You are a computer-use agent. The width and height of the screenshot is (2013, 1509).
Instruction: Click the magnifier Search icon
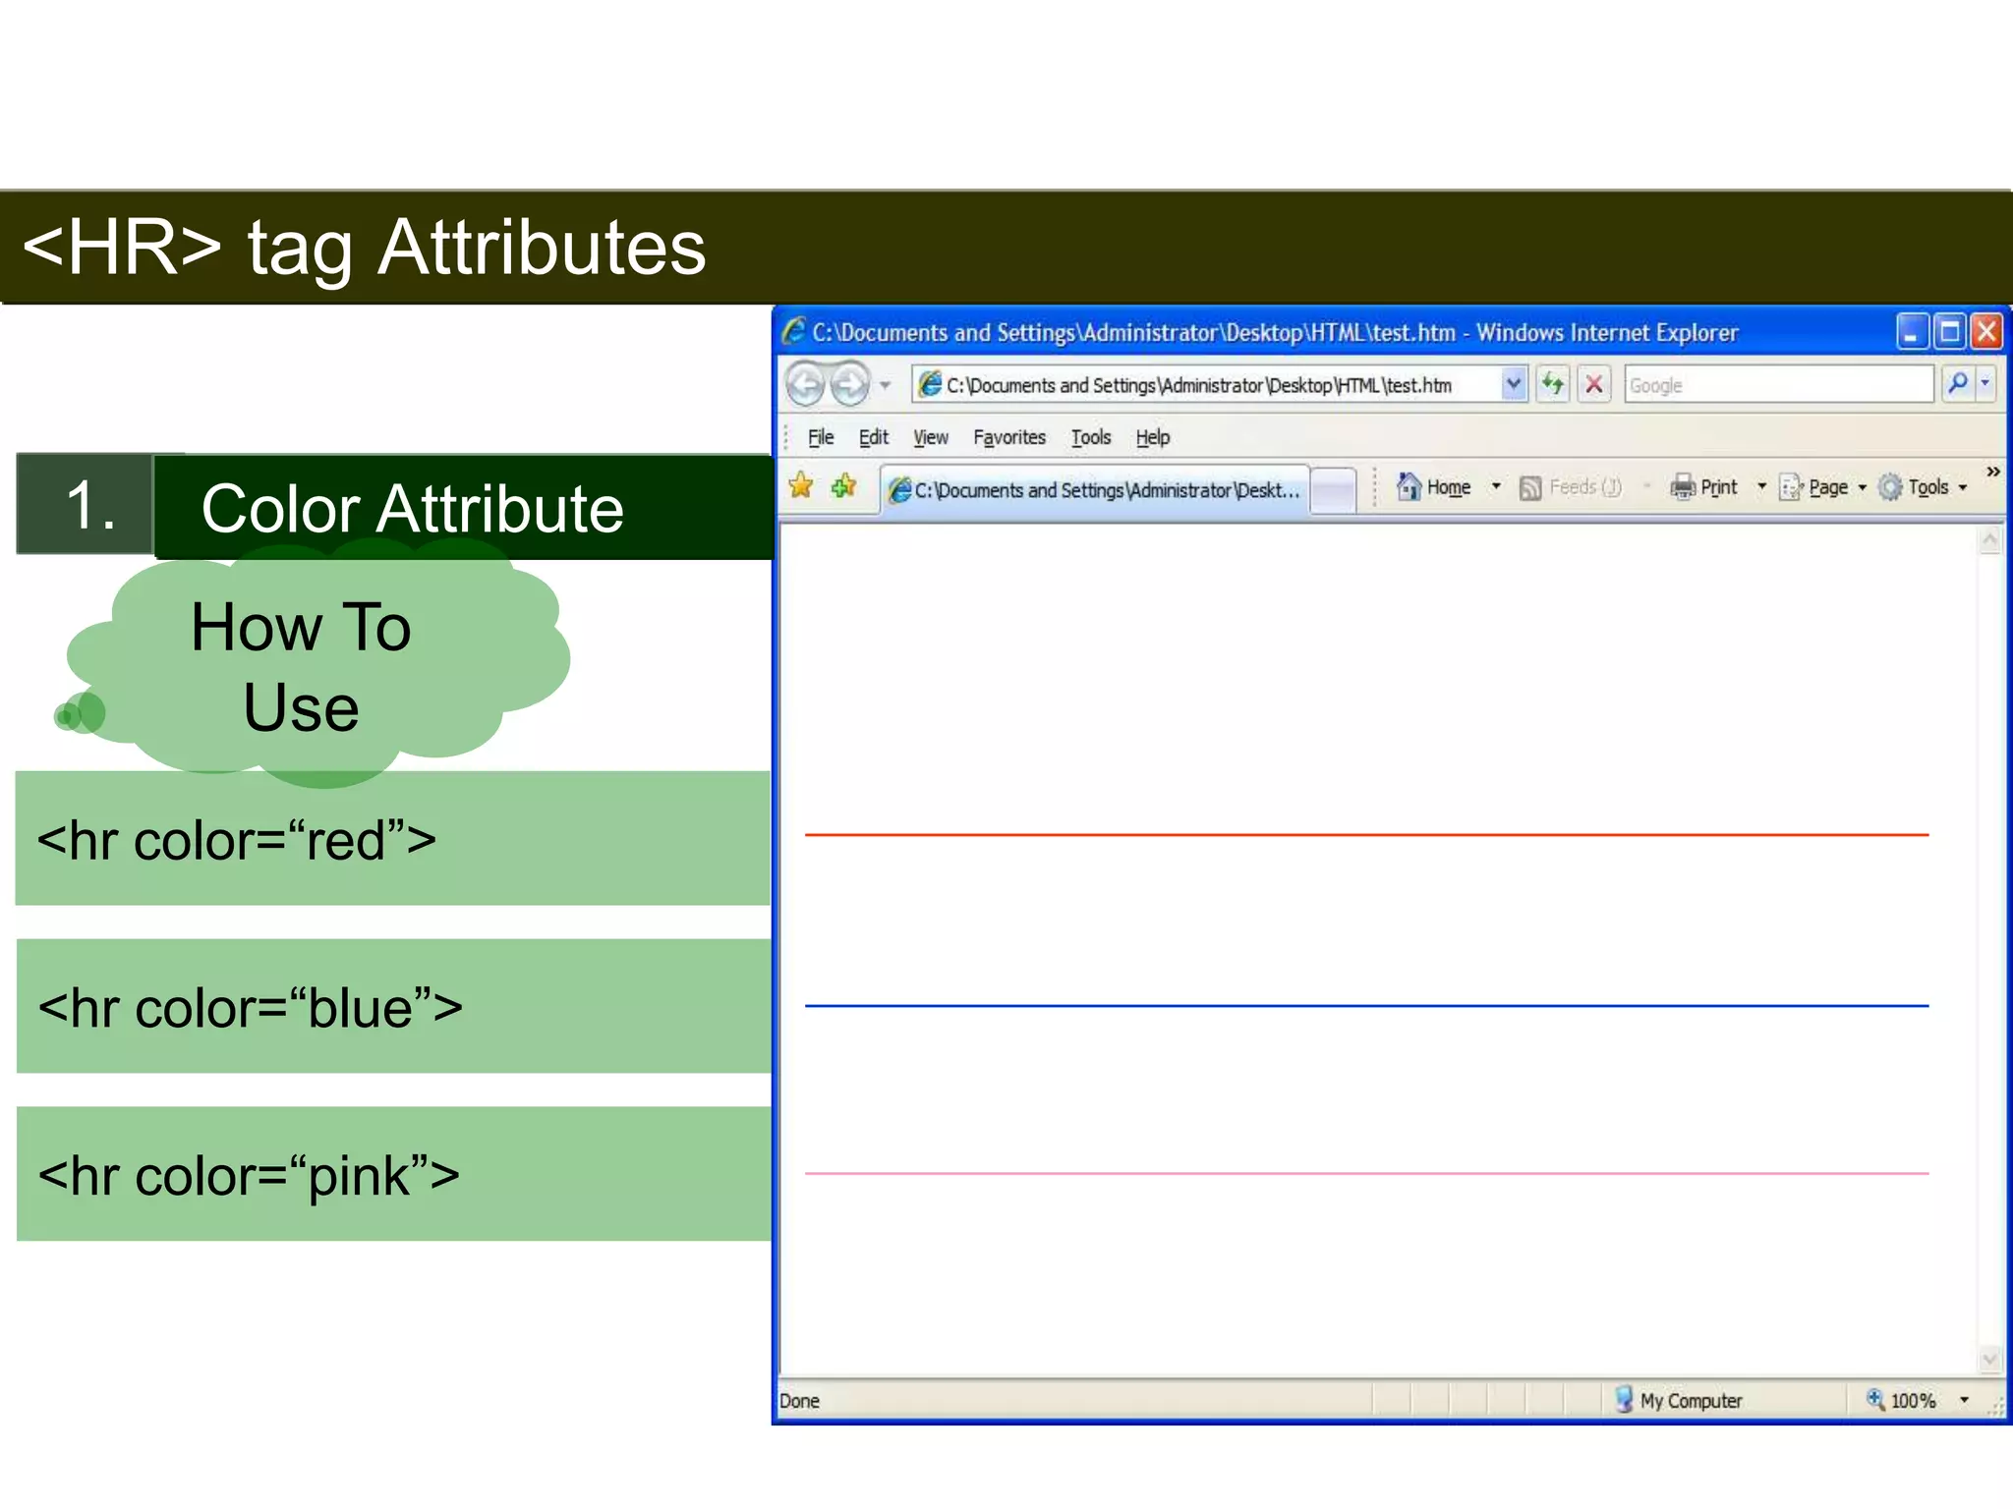coord(1957,383)
